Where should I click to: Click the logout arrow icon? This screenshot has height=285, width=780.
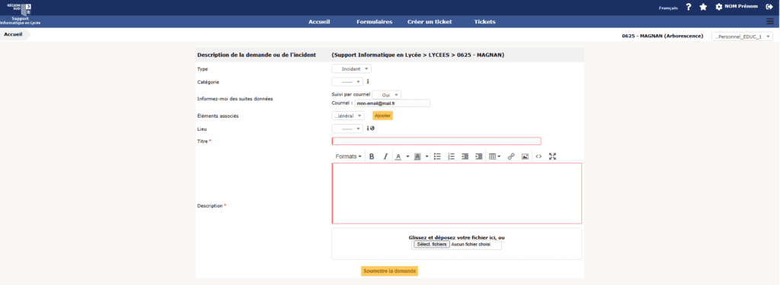coord(769,7)
